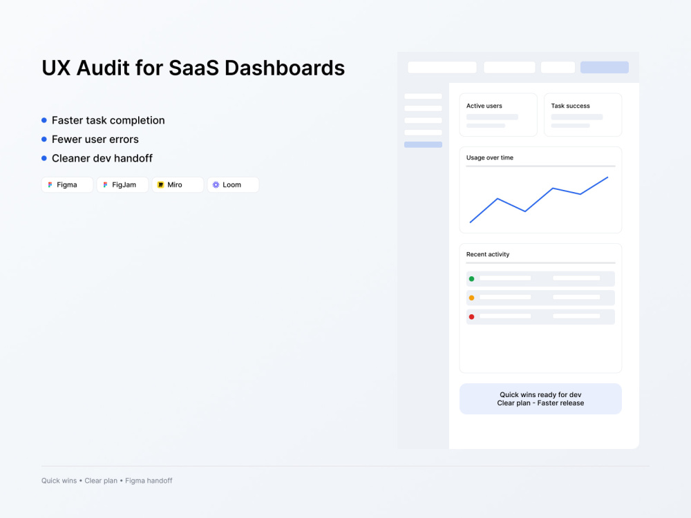Viewport: 691px width, 518px height.
Task: Open the Active users card
Action: pyautogui.click(x=498, y=115)
